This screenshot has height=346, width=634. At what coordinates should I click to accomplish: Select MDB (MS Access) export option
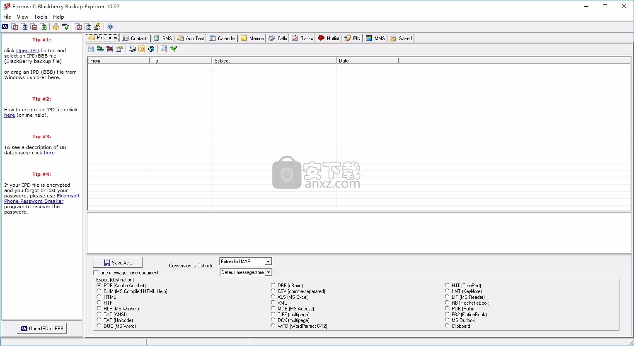pyautogui.click(x=273, y=308)
